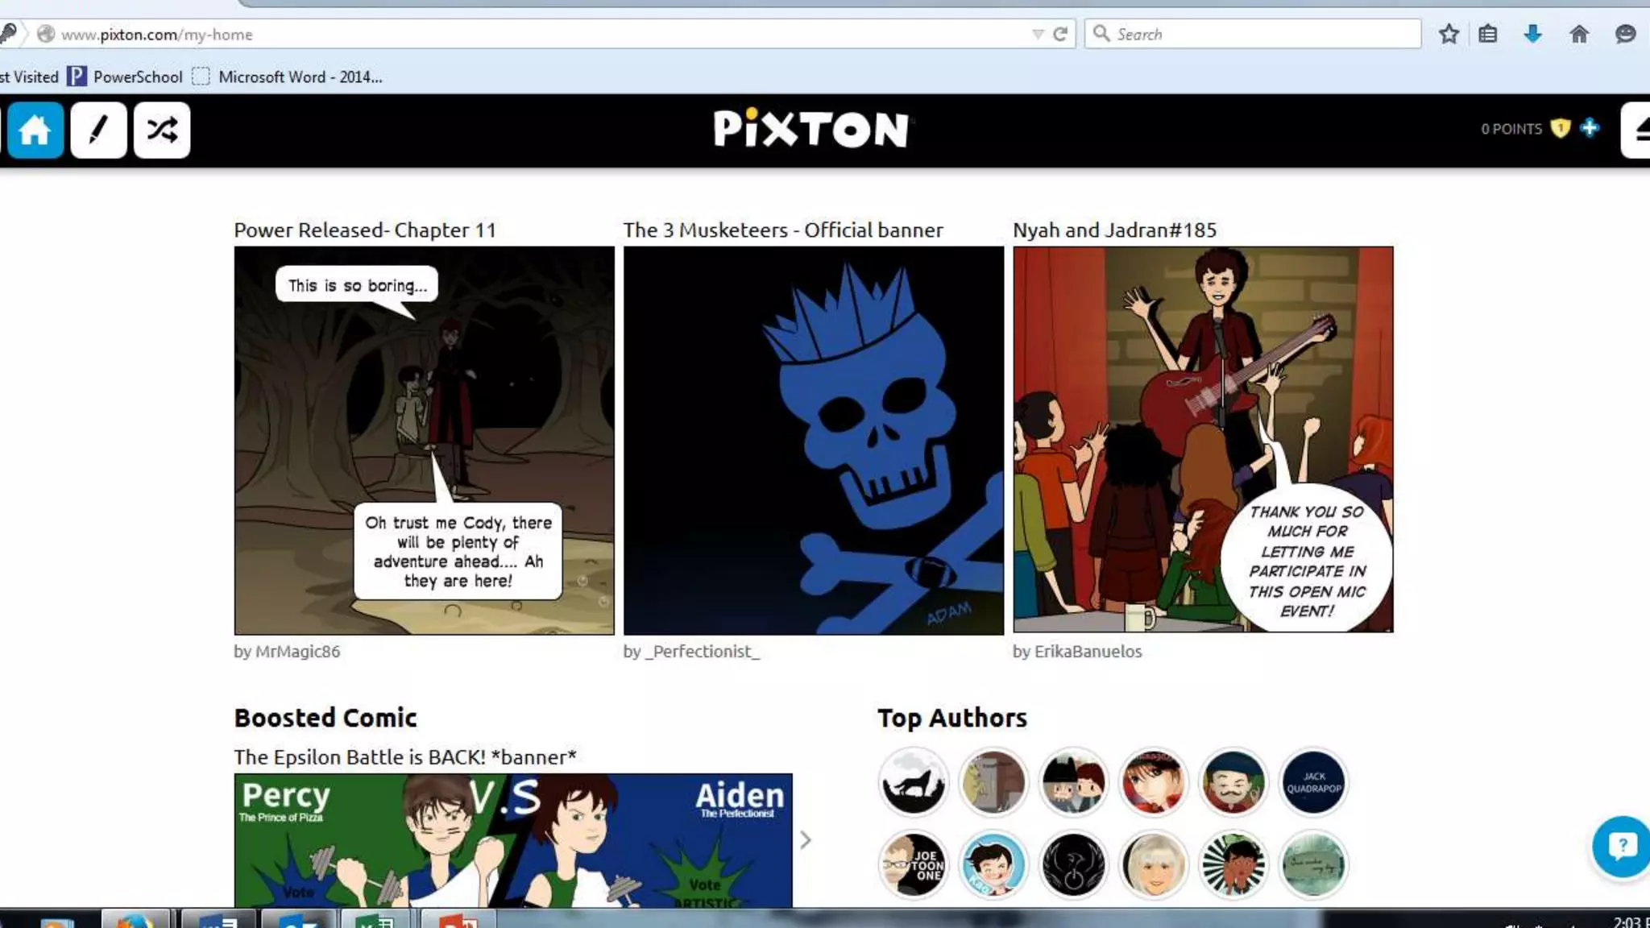The height and width of the screenshot is (928, 1650).
Task: Open the Epsilon Battle Percy vs Aiden banner
Action: point(513,840)
